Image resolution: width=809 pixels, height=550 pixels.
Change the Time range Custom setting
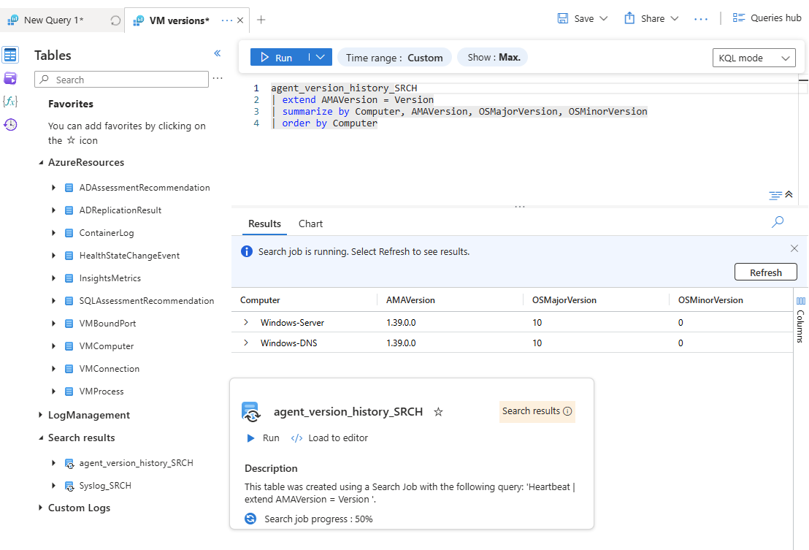(x=394, y=57)
